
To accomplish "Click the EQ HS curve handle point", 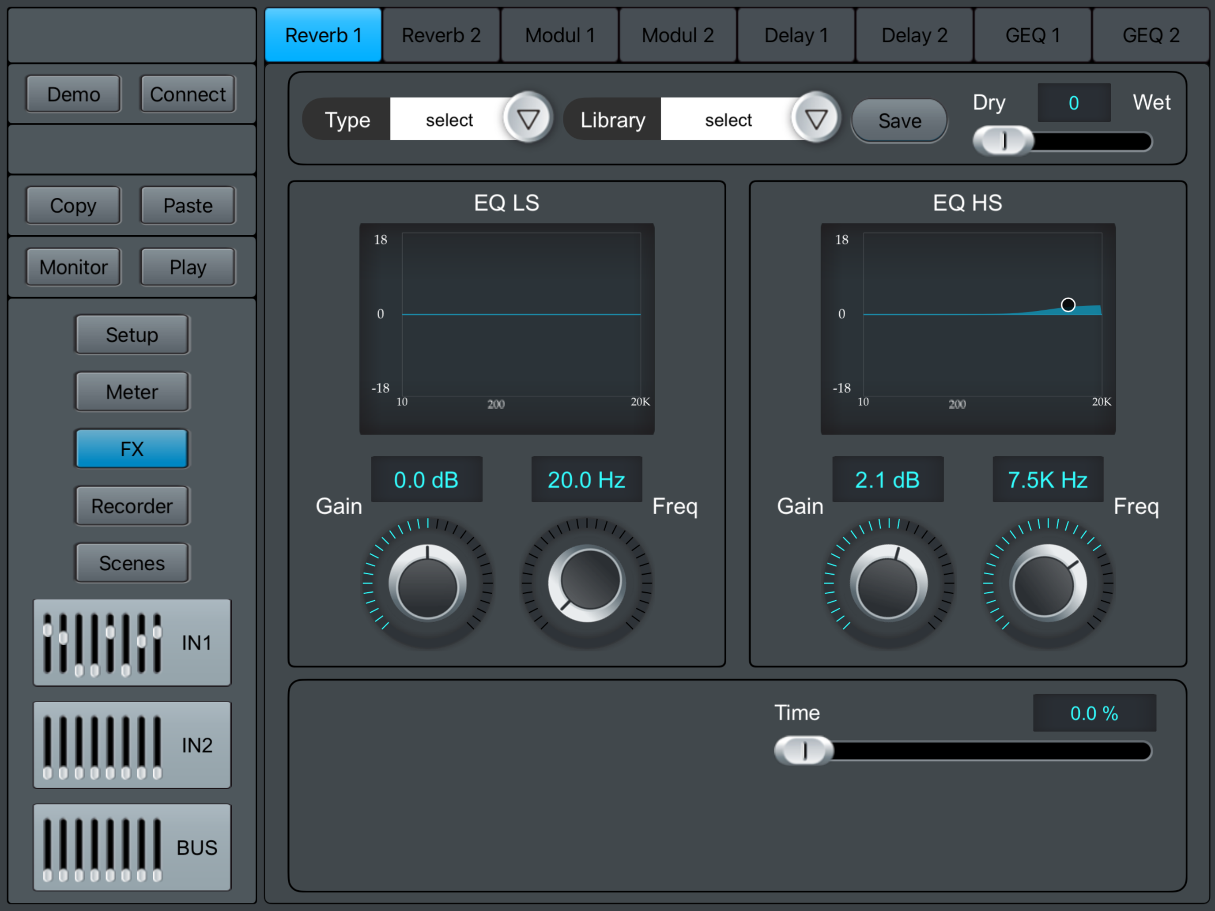I will tap(1068, 305).
